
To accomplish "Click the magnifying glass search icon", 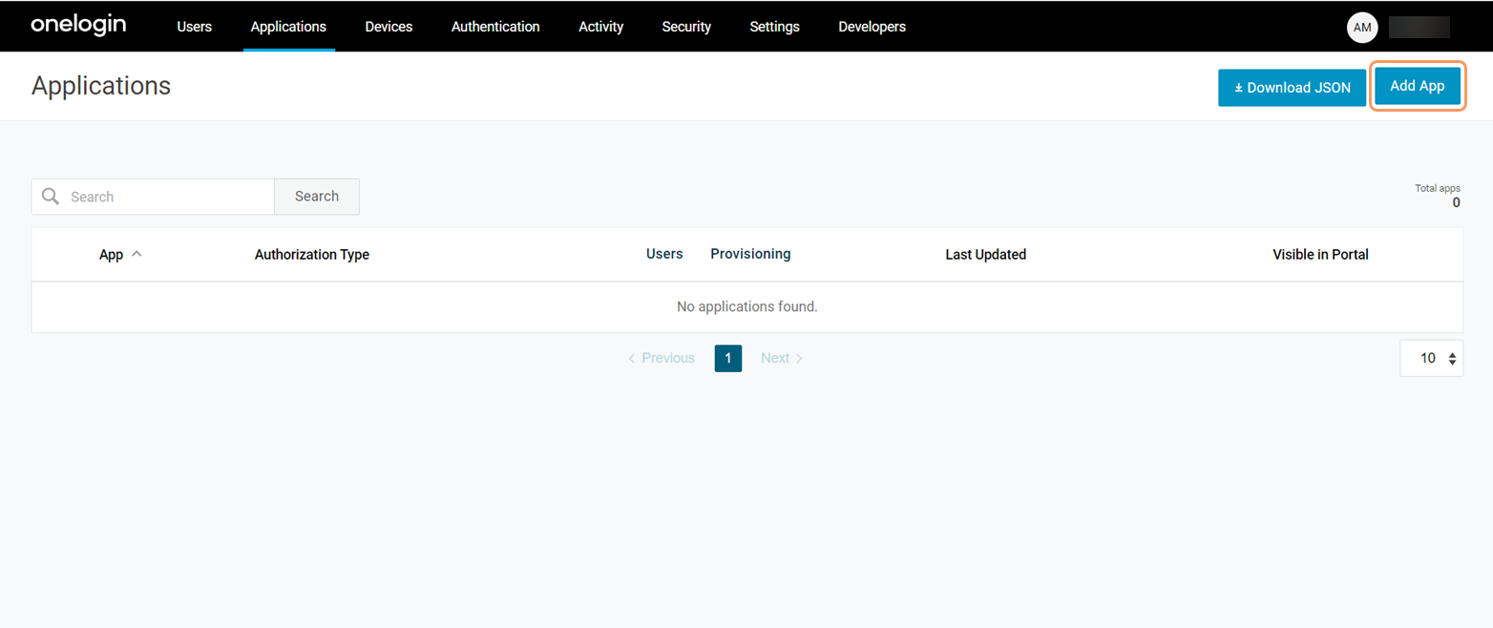I will (50, 197).
